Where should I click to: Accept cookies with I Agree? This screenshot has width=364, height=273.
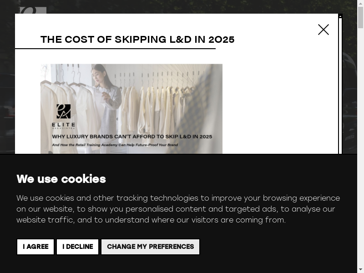pos(35,247)
